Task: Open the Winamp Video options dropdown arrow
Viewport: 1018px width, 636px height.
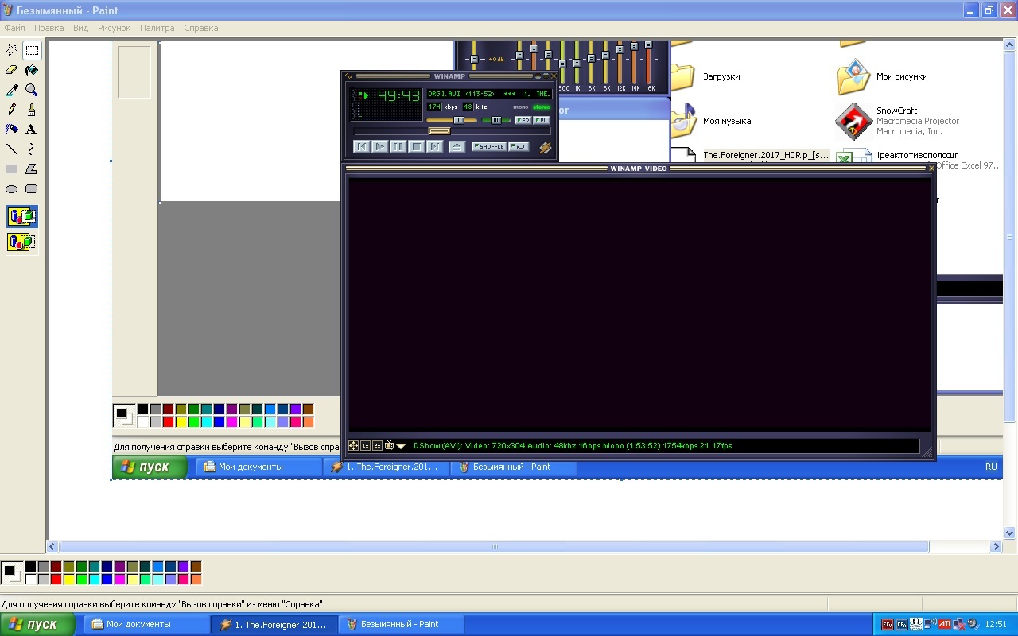Action: [401, 446]
